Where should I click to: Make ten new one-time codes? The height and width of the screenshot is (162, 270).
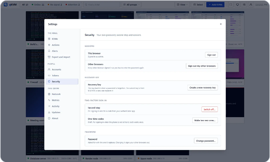205,120
